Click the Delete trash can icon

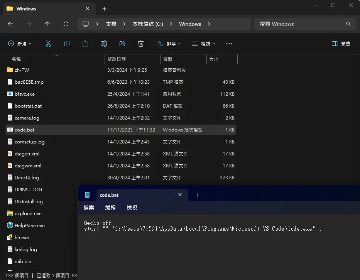pos(141,44)
